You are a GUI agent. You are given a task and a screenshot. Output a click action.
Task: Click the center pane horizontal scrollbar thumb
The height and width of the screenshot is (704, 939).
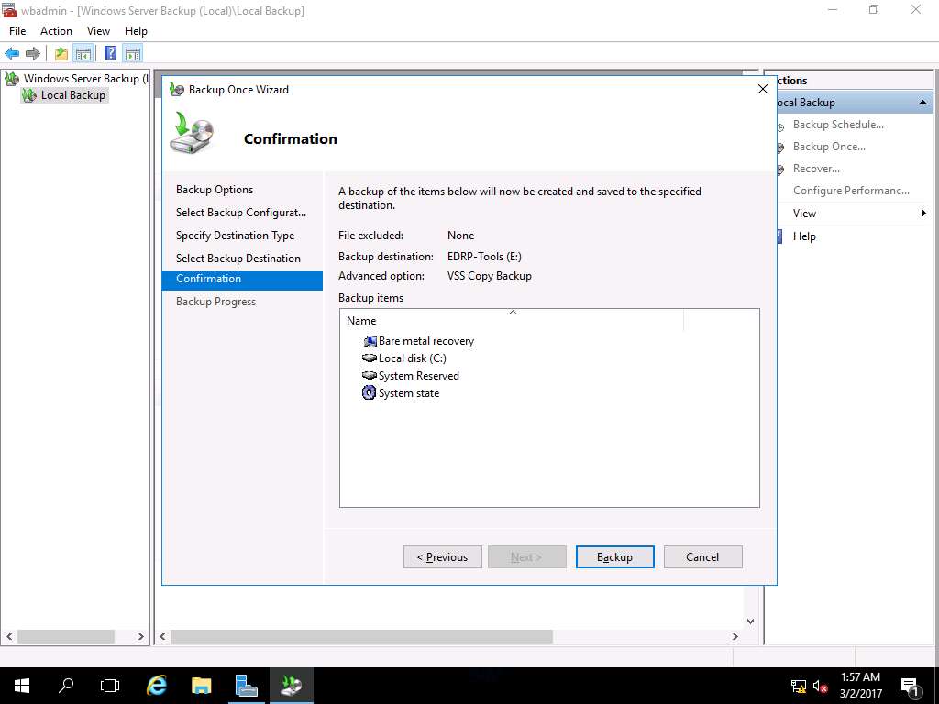point(361,636)
